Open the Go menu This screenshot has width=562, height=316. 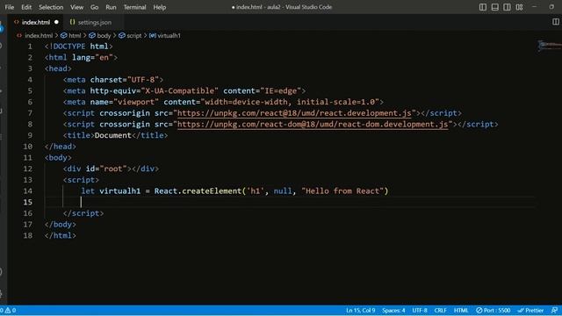click(94, 7)
